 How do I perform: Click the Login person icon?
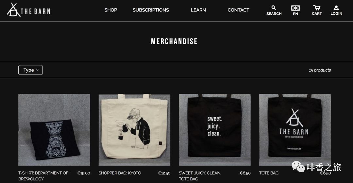tap(336, 8)
